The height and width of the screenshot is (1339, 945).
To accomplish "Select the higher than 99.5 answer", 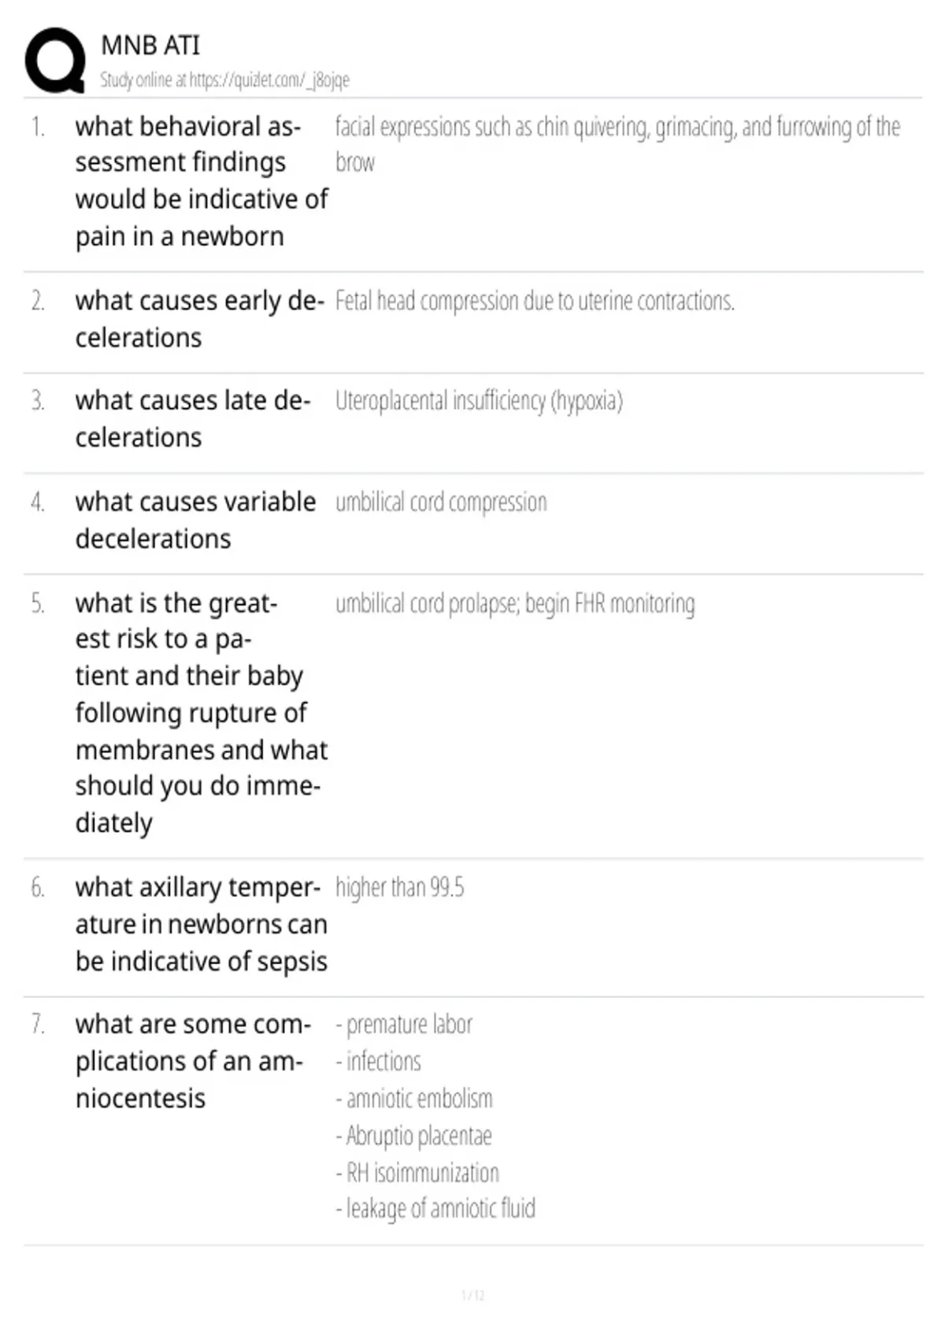I will tap(400, 888).
